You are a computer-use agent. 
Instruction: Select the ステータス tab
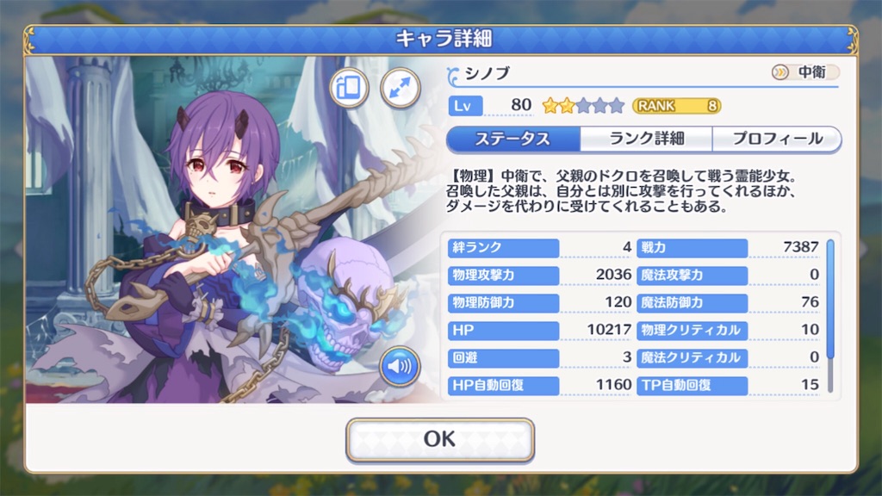click(x=513, y=139)
